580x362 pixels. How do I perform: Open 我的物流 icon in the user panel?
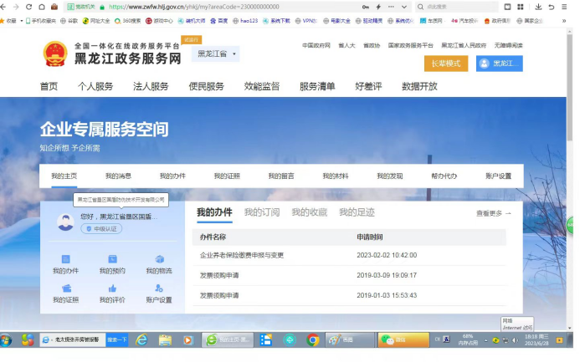click(x=159, y=260)
